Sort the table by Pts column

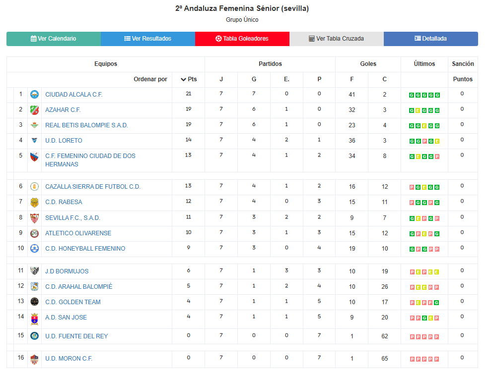coord(188,79)
